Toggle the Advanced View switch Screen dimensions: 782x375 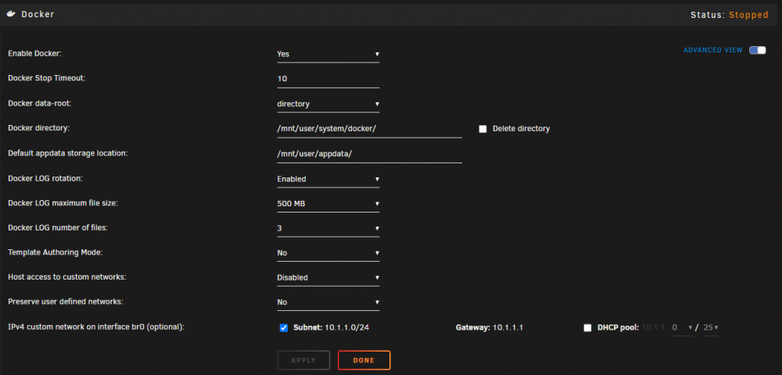757,50
